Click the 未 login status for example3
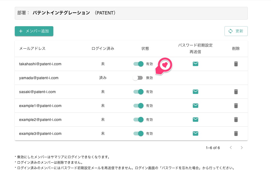Image resolution: width=271 pixels, height=178 pixels. [103, 133]
